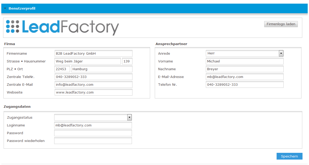
Task: Click the Vorname field with Michael
Action: click(244, 61)
